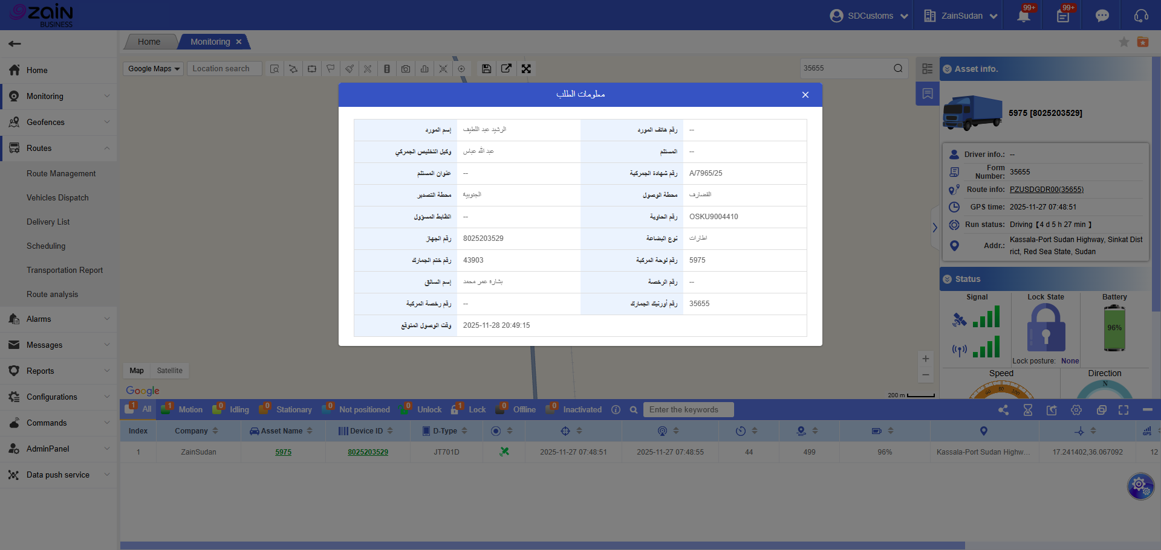The width and height of the screenshot is (1161, 550).
Task: Click the favorites star icon
Action: tap(1124, 42)
